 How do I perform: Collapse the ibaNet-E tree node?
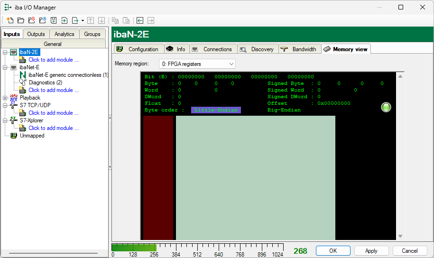[5, 67]
